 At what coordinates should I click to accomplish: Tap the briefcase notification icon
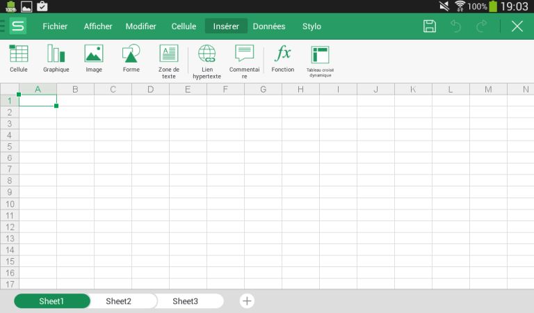tap(42, 6)
